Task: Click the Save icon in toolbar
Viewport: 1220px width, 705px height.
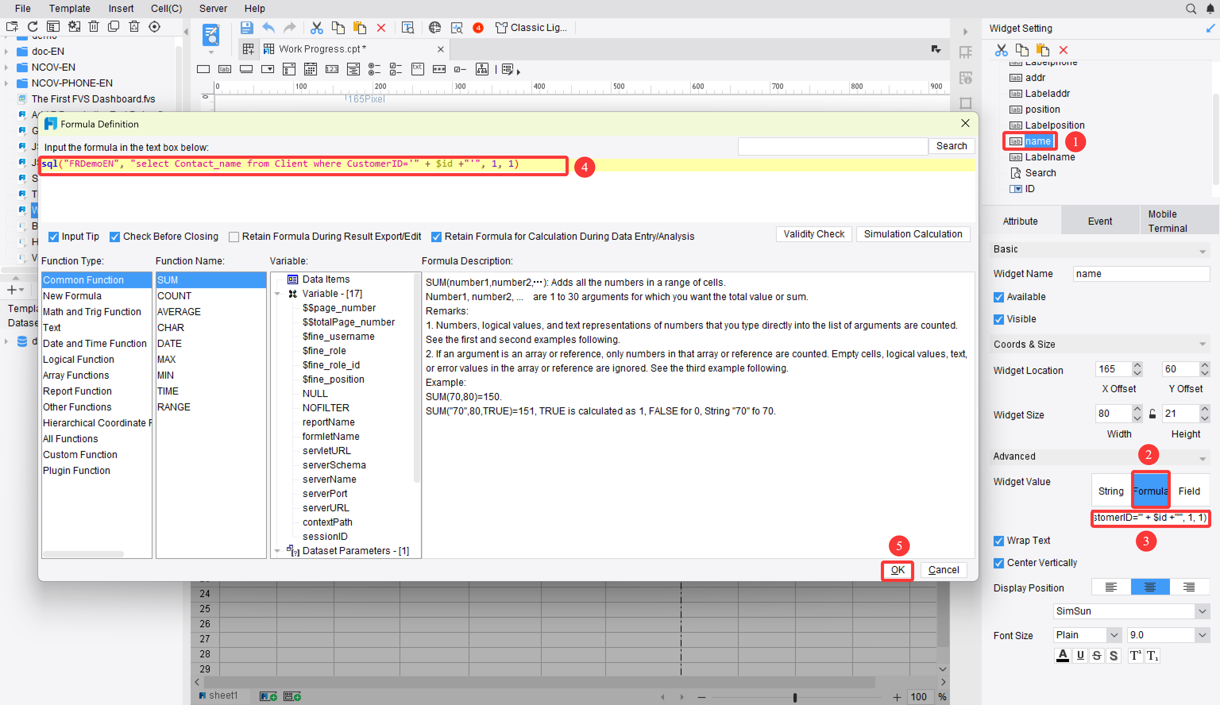Action: (x=246, y=27)
